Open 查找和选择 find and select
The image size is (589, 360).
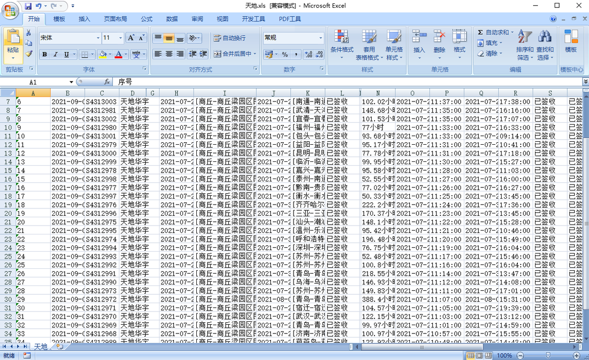(545, 45)
